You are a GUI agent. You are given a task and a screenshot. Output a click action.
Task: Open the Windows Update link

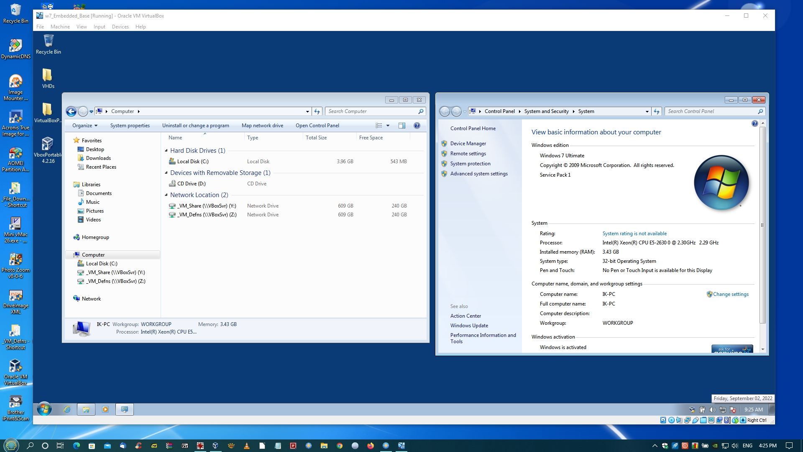coord(469,326)
